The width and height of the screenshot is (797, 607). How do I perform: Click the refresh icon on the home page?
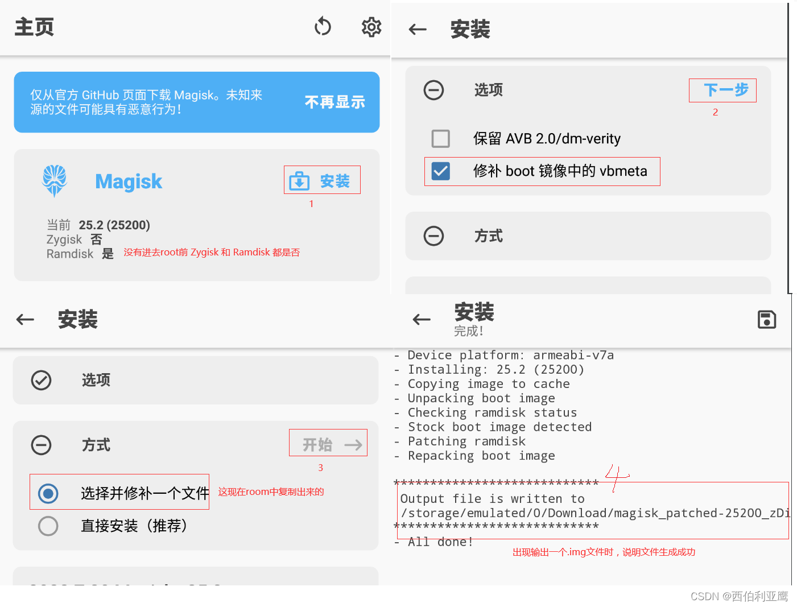[x=323, y=27]
